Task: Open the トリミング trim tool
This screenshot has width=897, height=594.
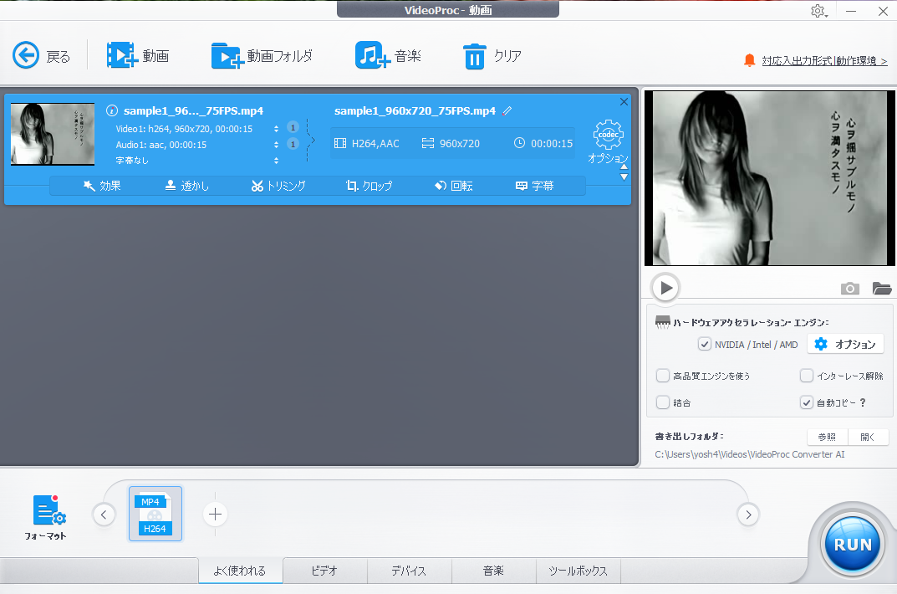Action: [278, 186]
